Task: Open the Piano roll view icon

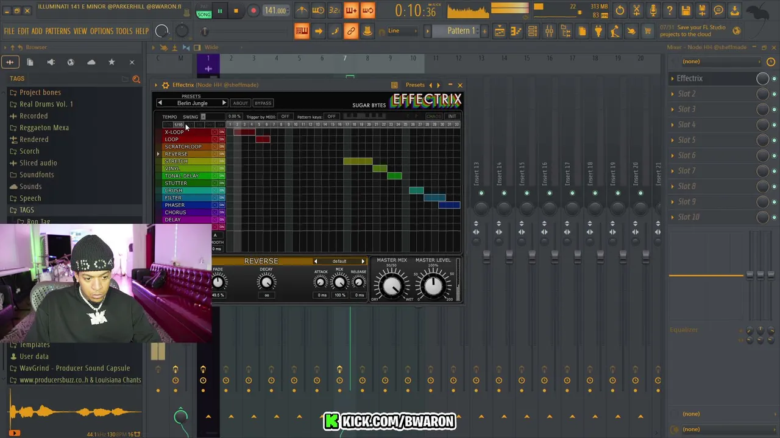Action: pyautogui.click(x=516, y=31)
